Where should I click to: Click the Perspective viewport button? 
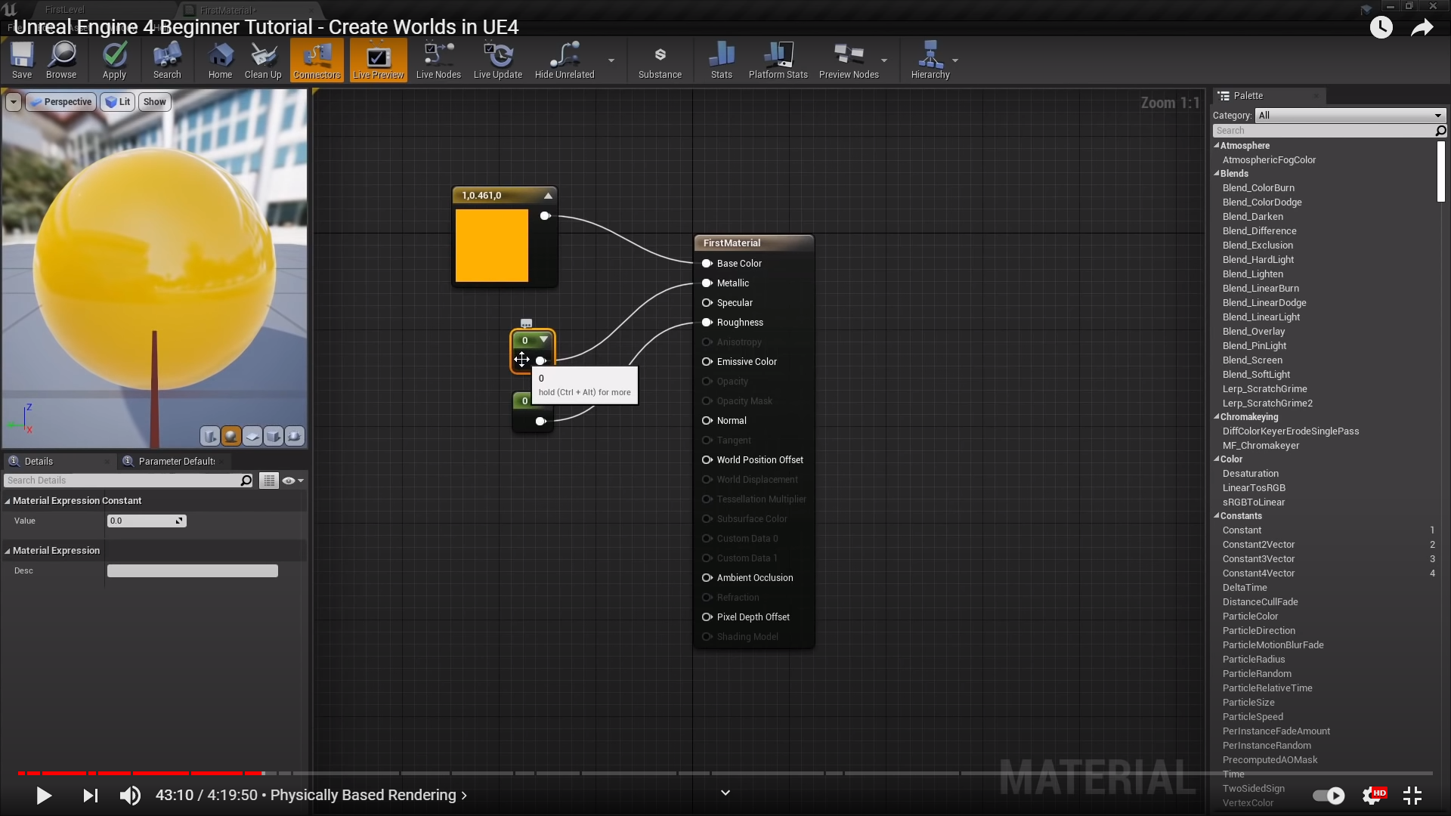click(61, 102)
